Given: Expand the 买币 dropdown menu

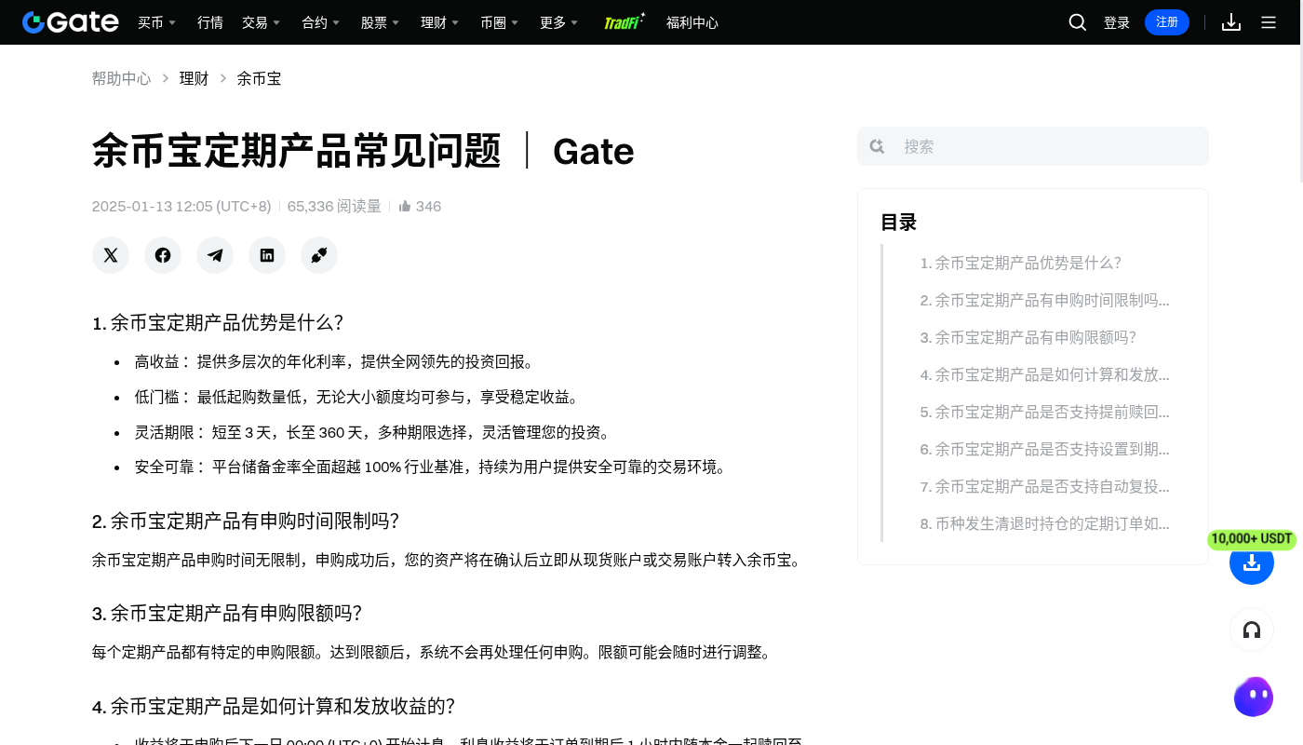Looking at the screenshot, I should point(156,22).
